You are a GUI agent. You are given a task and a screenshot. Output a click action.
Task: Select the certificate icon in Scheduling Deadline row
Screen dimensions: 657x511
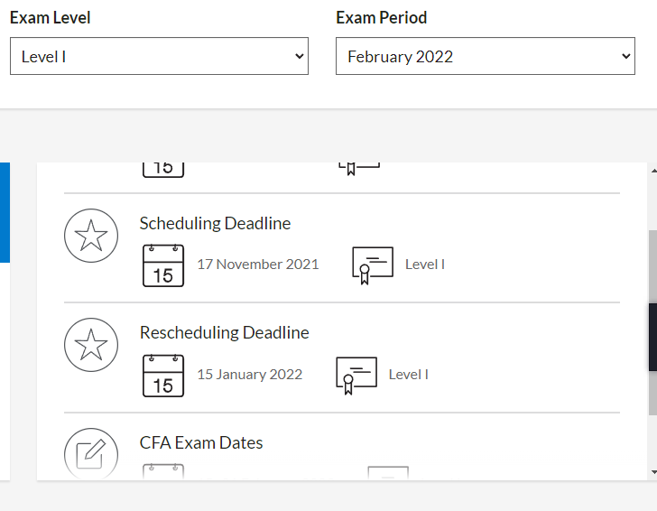(373, 265)
